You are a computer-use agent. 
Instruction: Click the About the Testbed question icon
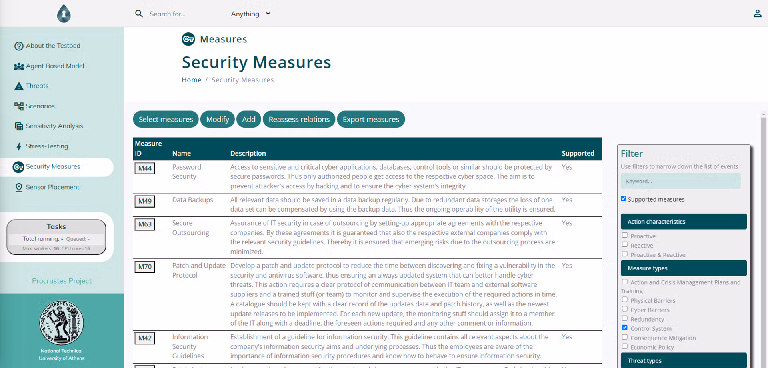tap(19, 46)
